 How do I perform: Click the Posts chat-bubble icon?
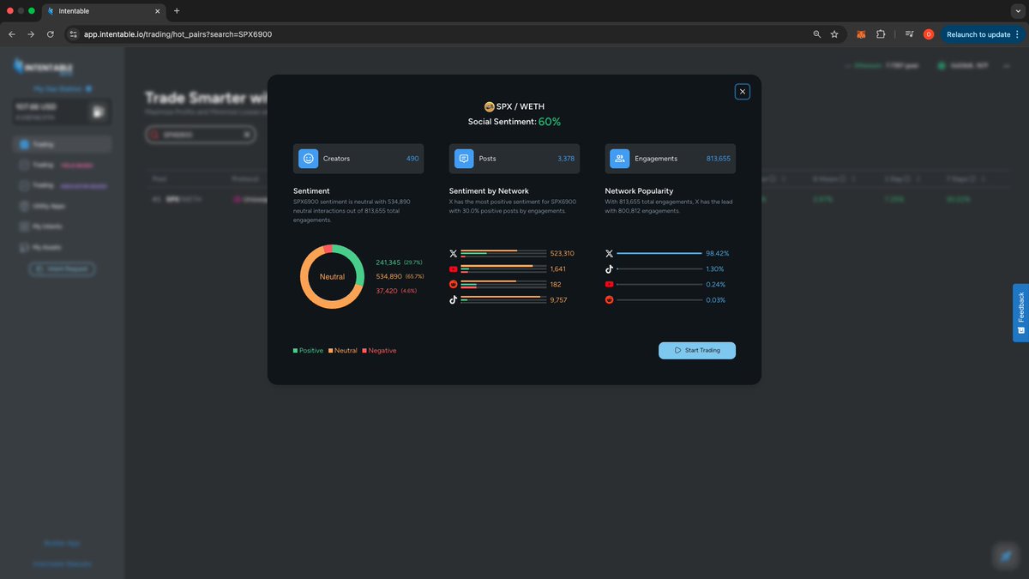(464, 159)
